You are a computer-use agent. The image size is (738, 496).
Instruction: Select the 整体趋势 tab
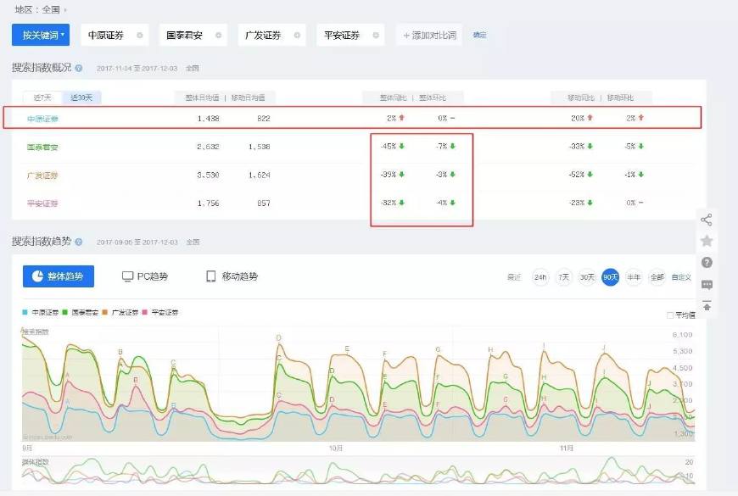pos(59,276)
